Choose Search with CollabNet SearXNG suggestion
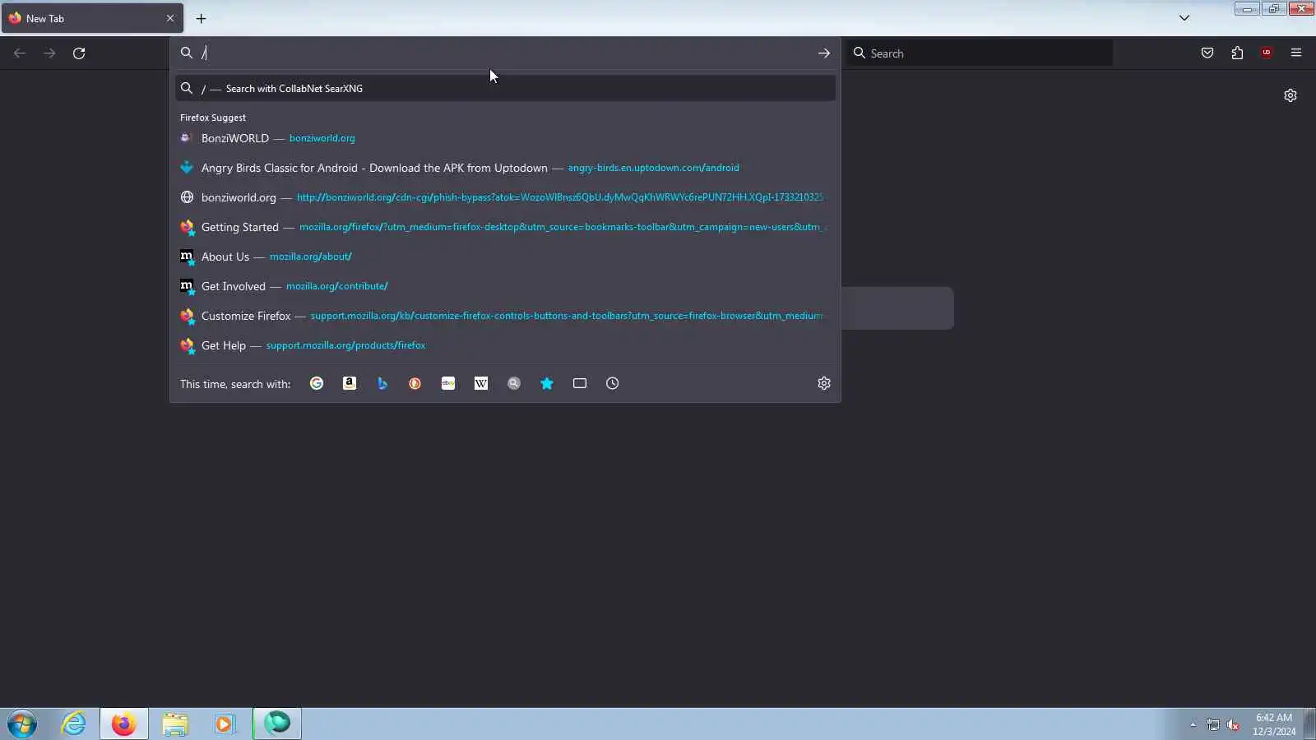Viewport: 1316px width, 740px height. [x=505, y=88]
